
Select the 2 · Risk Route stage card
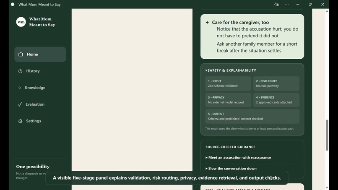tap(276, 83)
